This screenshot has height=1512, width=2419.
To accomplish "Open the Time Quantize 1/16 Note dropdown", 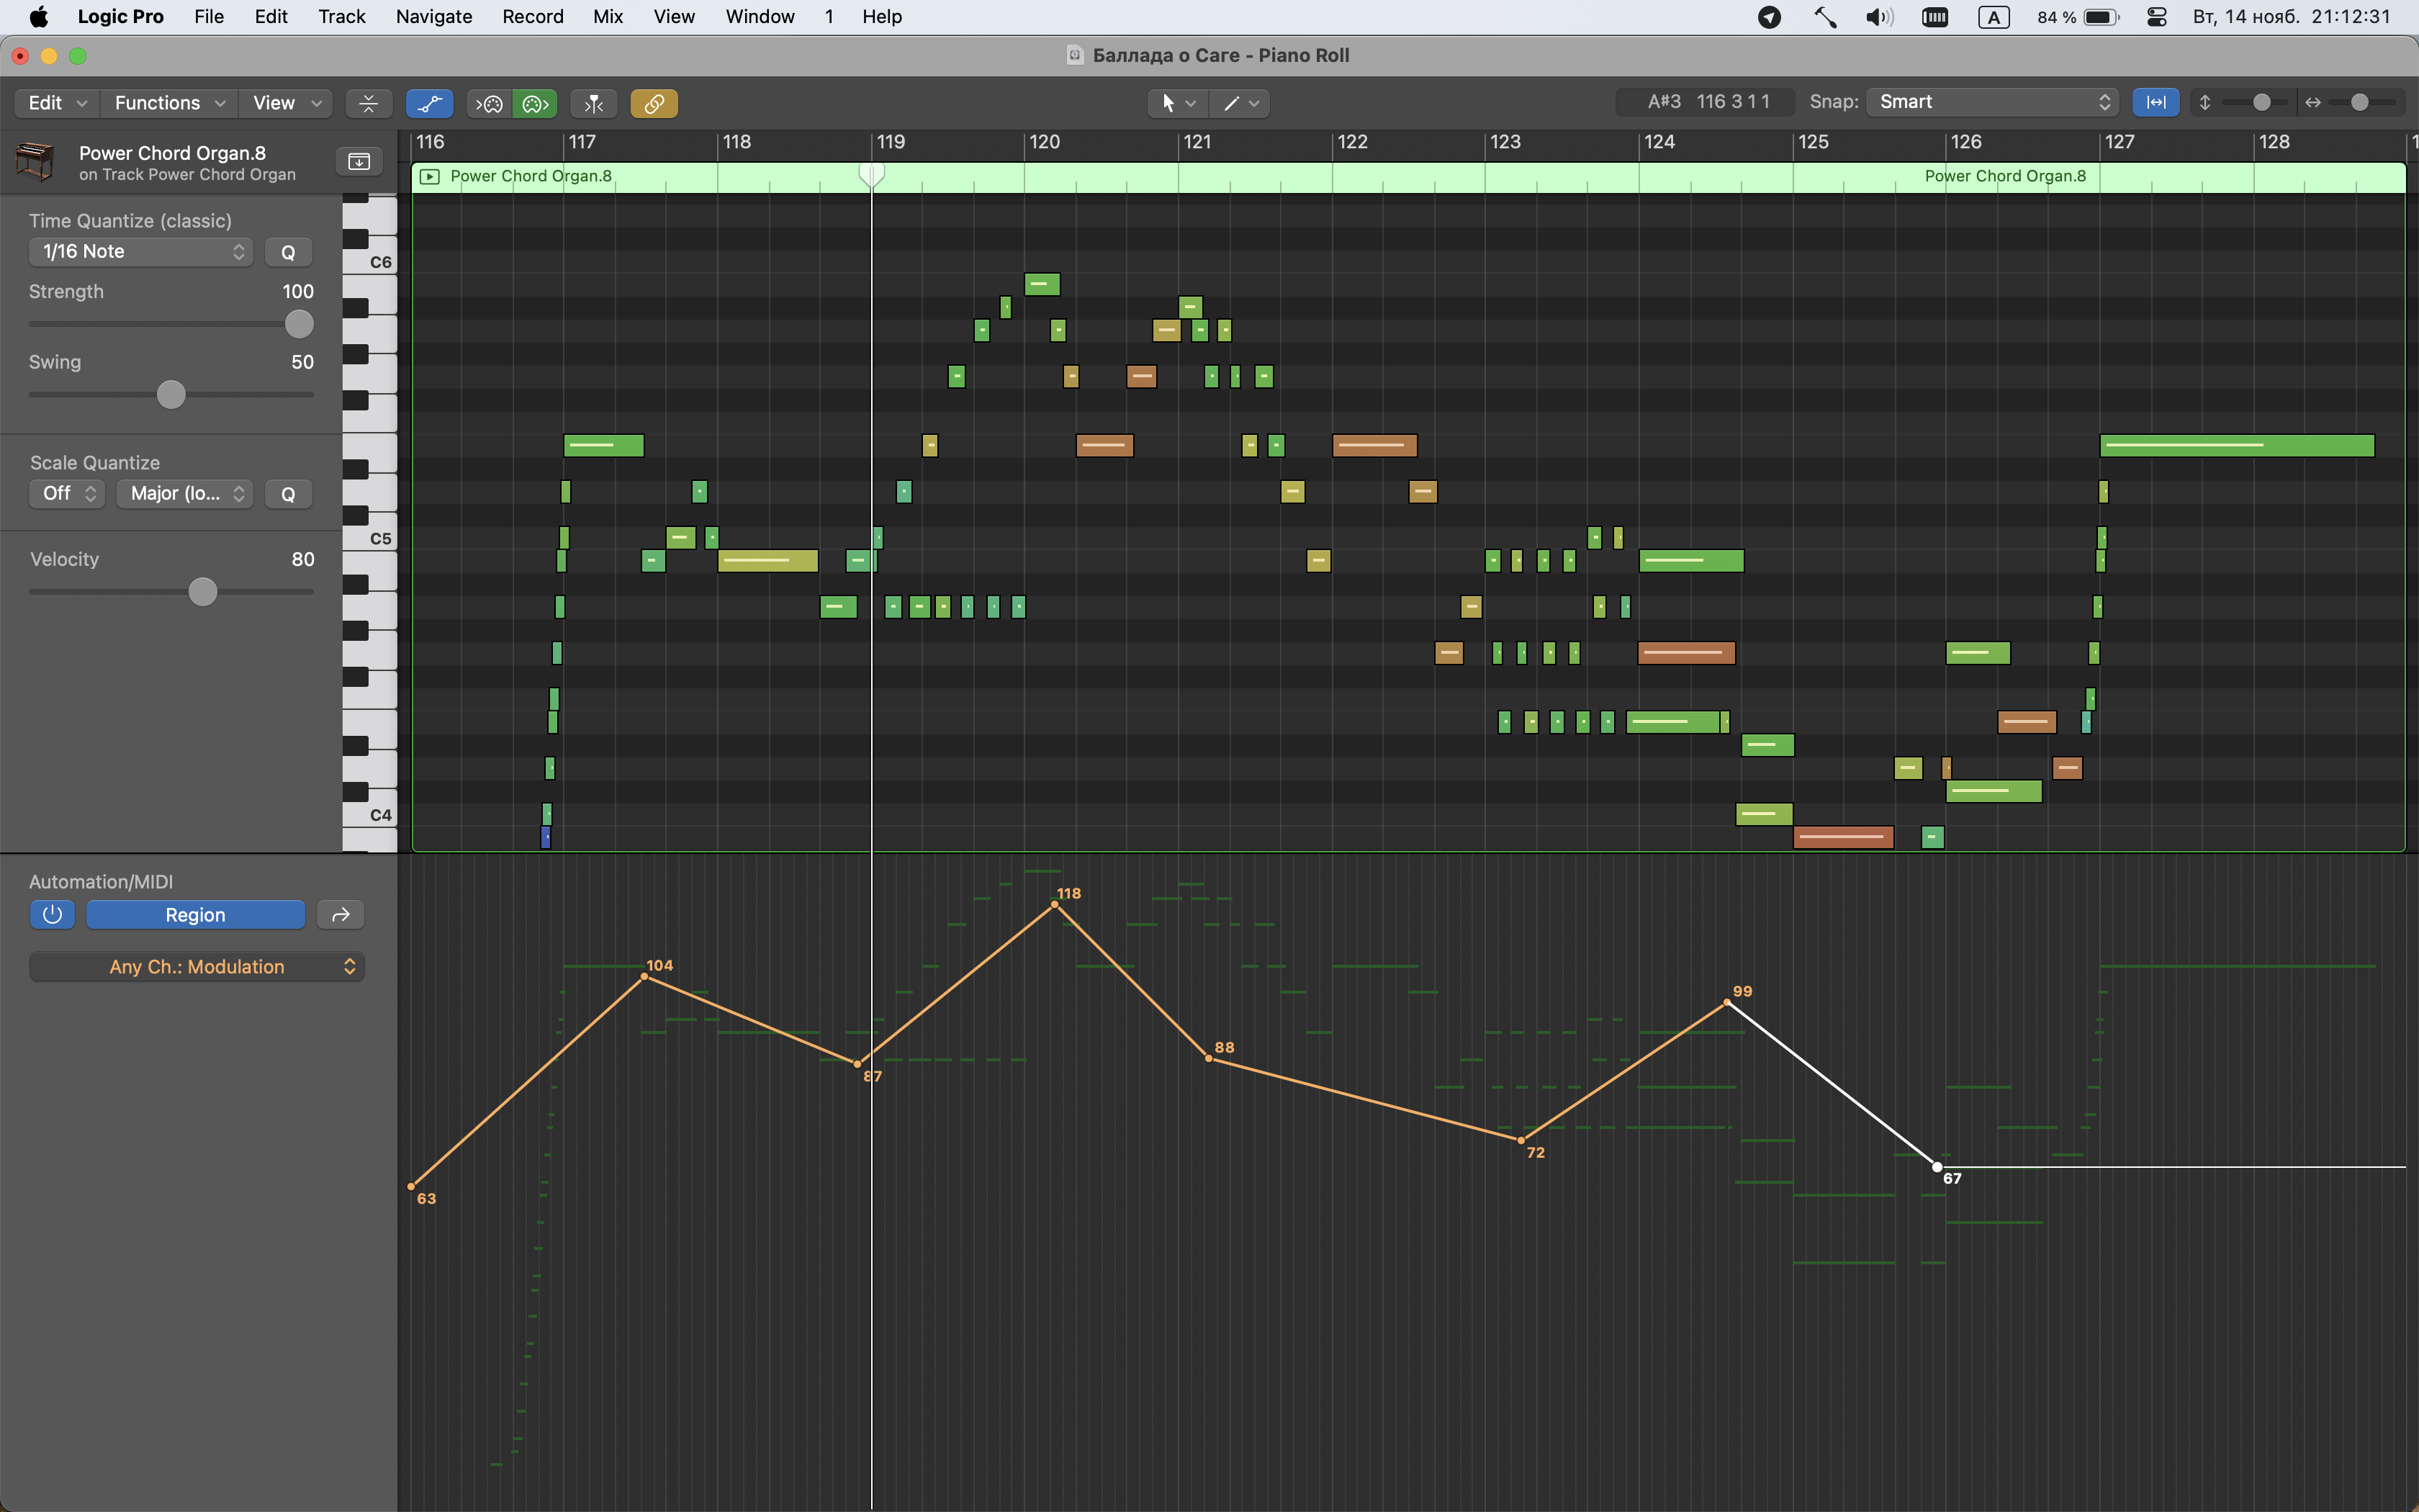I will (x=141, y=252).
